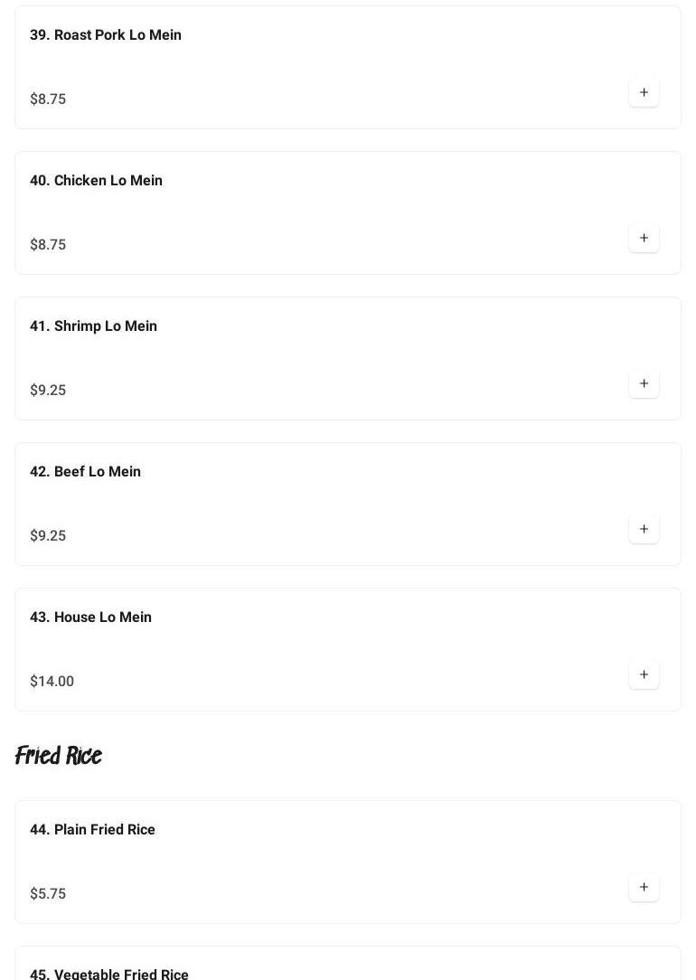Open the 44. Plain Fried Rice item
Screen dimensions: 696x980
point(347,862)
